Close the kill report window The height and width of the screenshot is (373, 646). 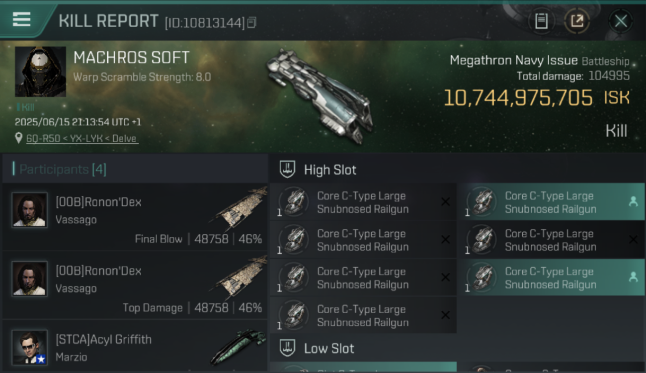(x=621, y=21)
